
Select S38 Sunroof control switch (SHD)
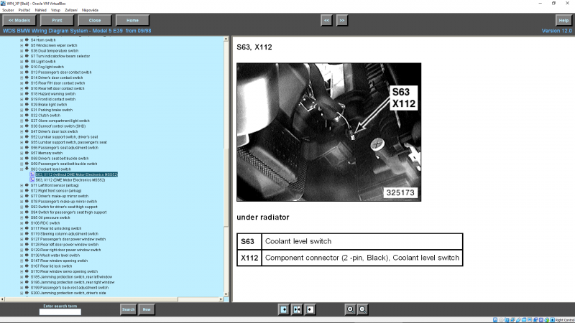(x=58, y=126)
